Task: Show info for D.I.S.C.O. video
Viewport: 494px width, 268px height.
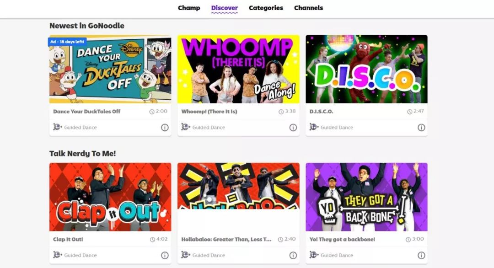Action: (x=421, y=128)
